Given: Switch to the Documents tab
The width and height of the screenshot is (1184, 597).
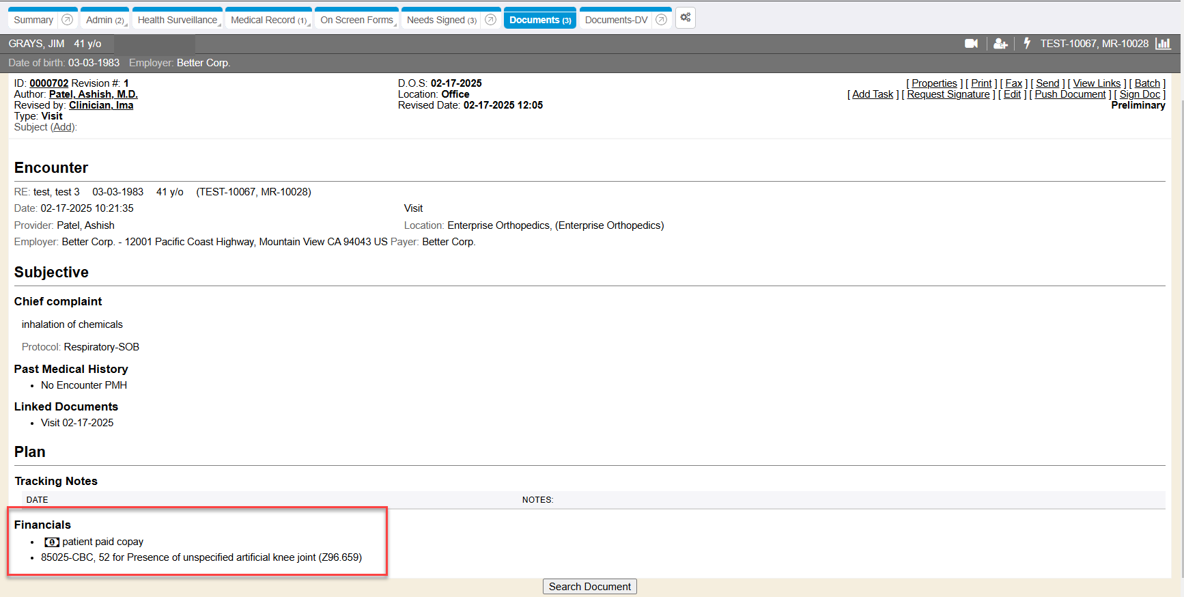Looking at the screenshot, I should pyautogui.click(x=539, y=20).
